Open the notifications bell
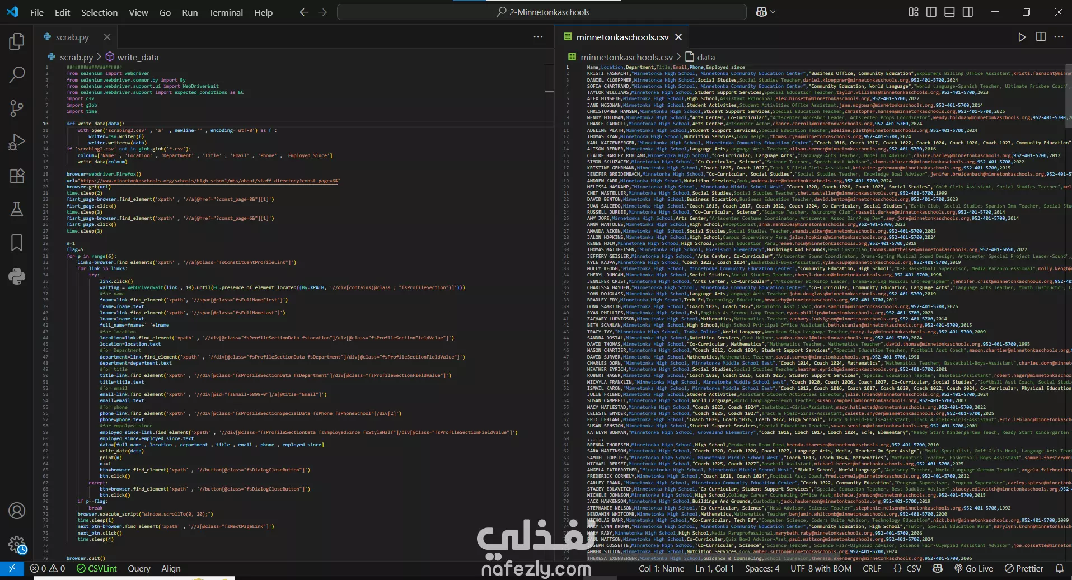This screenshot has height=580, width=1072. pyautogui.click(x=1059, y=568)
